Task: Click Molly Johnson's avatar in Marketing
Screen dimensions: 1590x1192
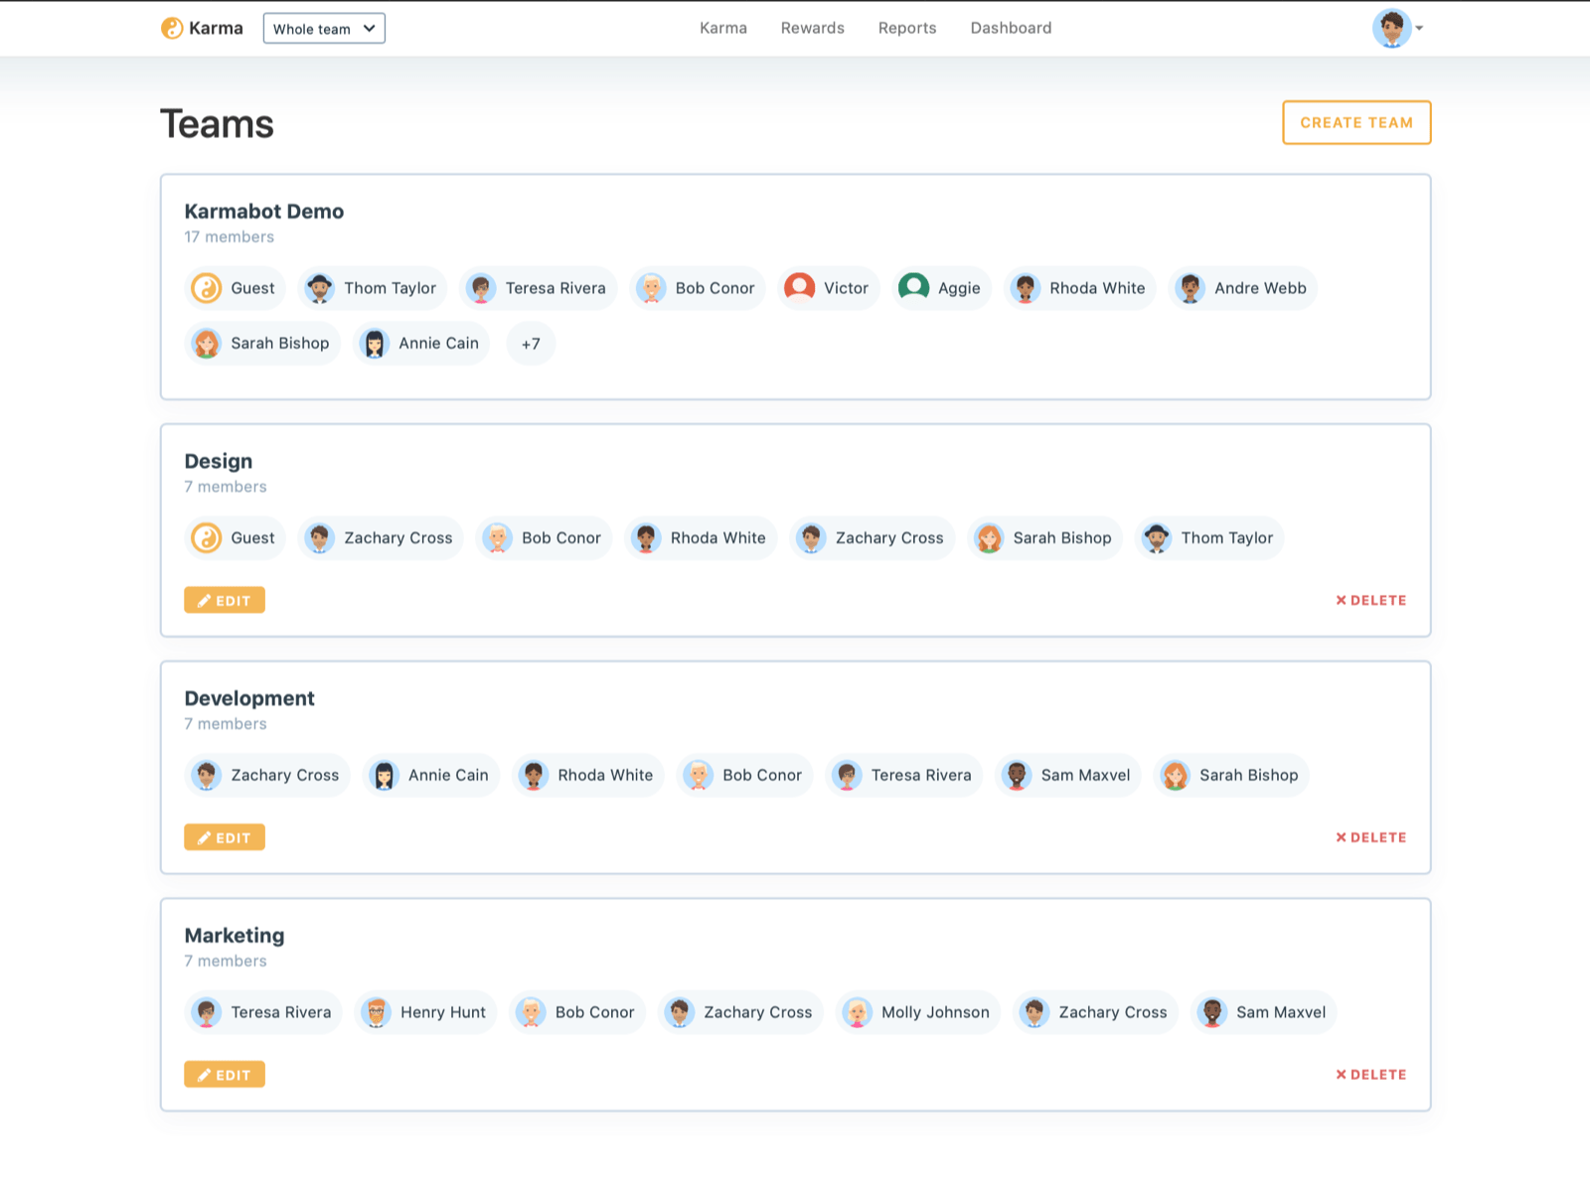Action: pos(857,1013)
